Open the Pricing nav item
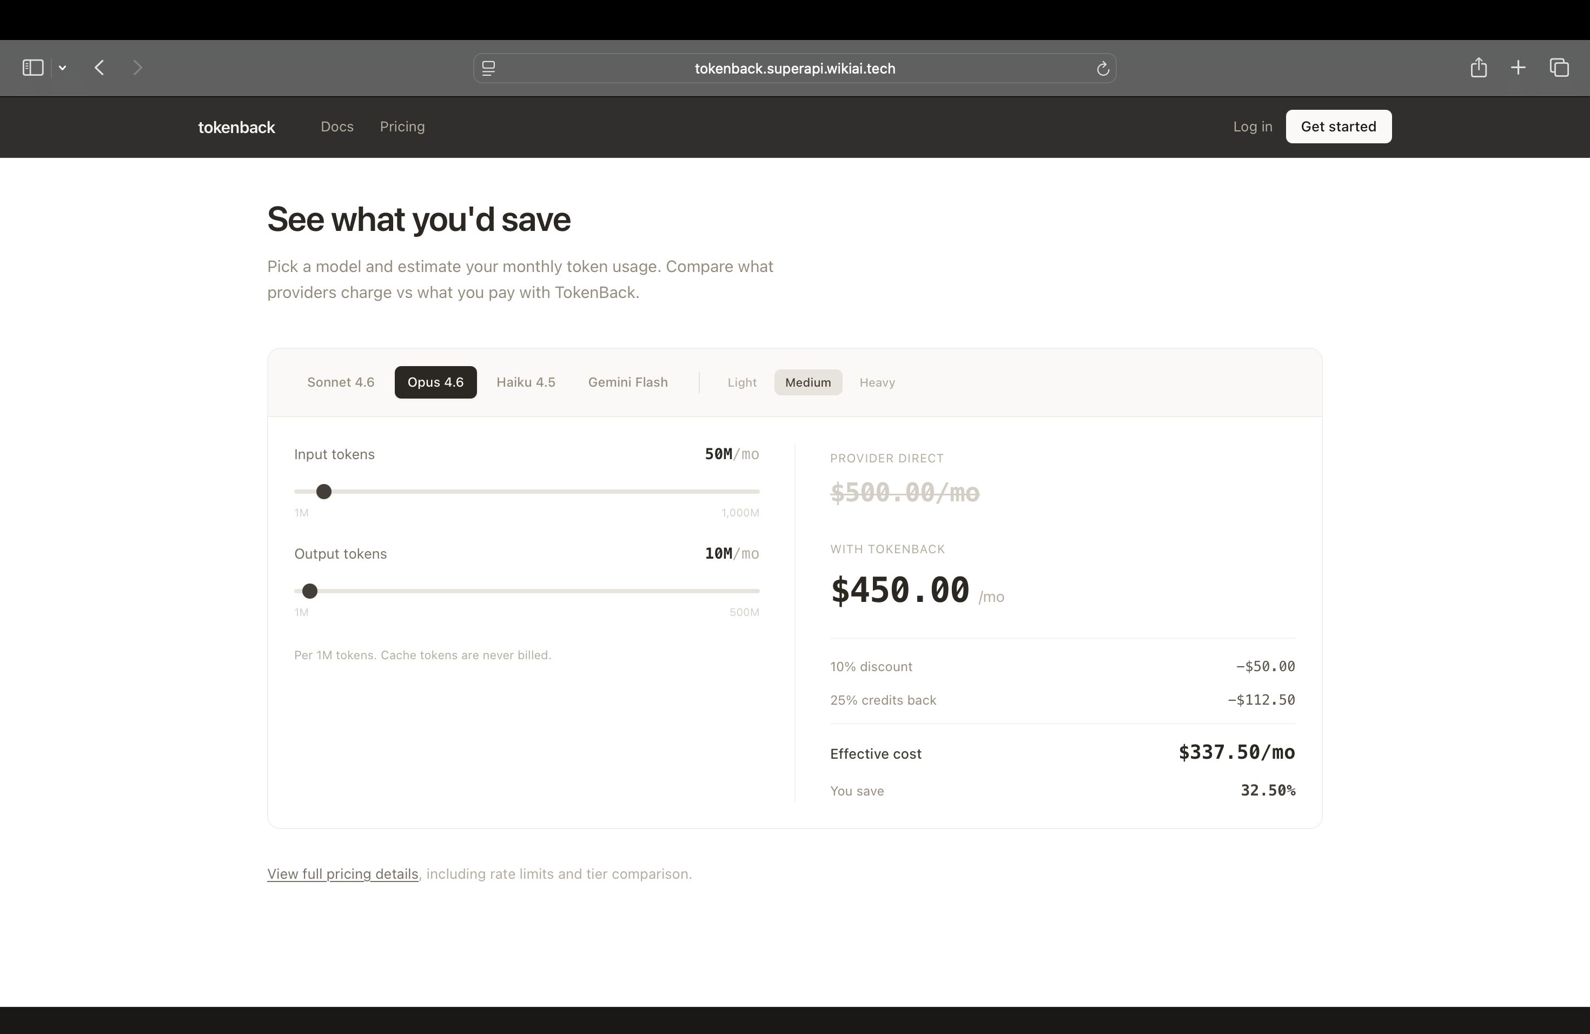 point(402,126)
